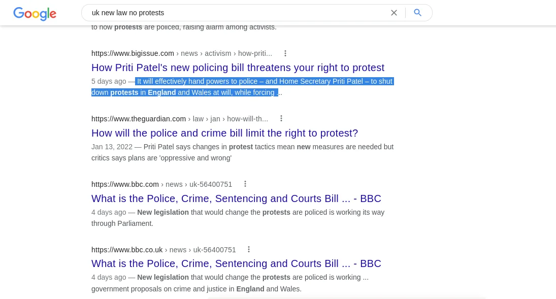Click the theguardian.com URL breadcrumb
556x299 pixels.
coord(180,119)
